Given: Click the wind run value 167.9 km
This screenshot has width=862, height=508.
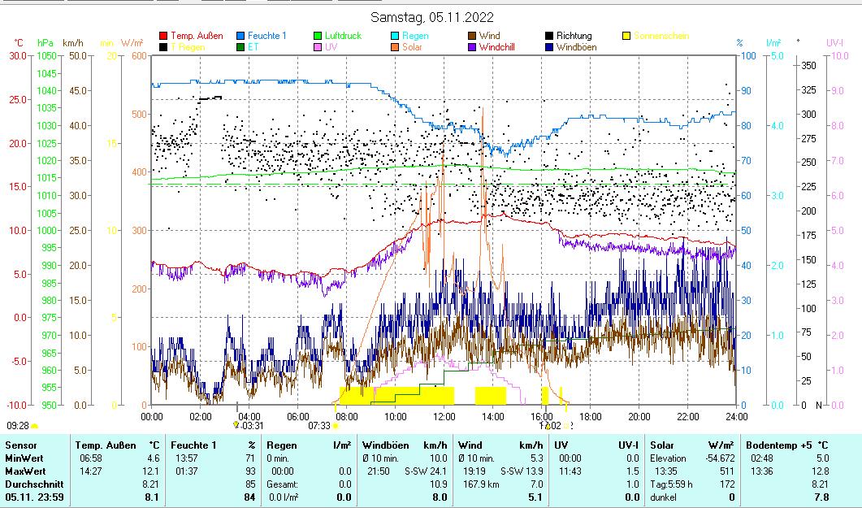Looking at the screenshot, I should point(481,484).
